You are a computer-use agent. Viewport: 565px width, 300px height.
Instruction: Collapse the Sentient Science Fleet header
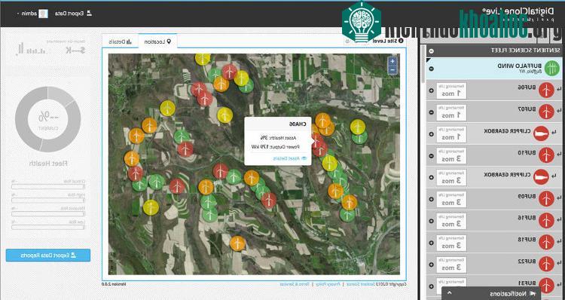432,51
